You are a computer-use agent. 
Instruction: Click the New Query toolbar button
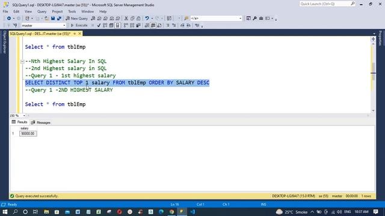[77, 19]
